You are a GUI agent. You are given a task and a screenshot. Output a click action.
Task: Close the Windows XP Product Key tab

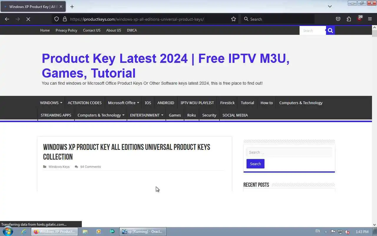click(x=61, y=6)
